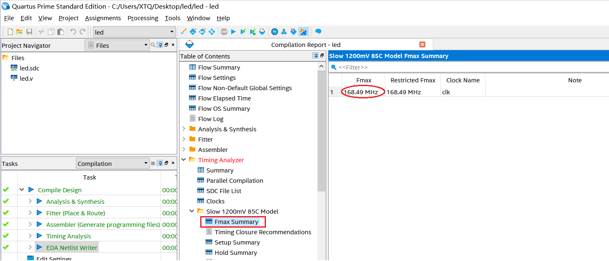Click the Open file folder icon
Screen dimensions: 609x261
click(x=19, y=32)
